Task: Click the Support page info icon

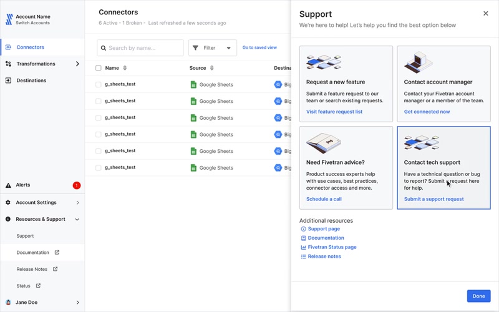Action: click(x=303, y=229)
